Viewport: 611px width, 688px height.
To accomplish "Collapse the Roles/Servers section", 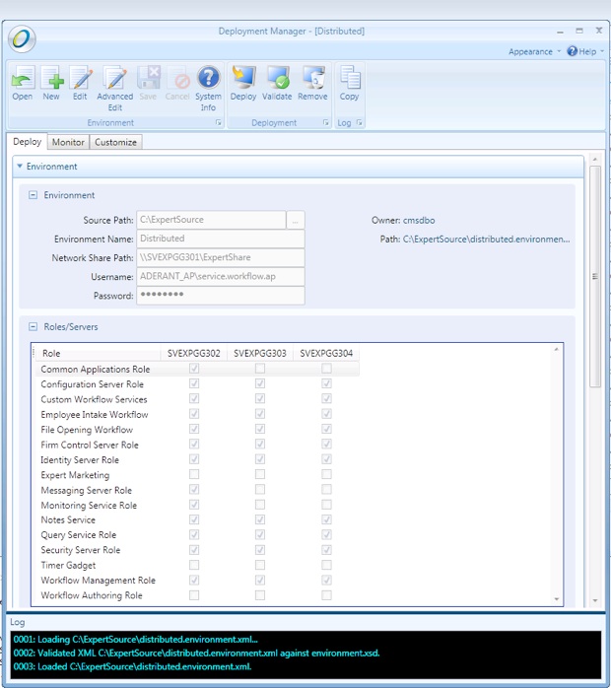I will point(34,326).
